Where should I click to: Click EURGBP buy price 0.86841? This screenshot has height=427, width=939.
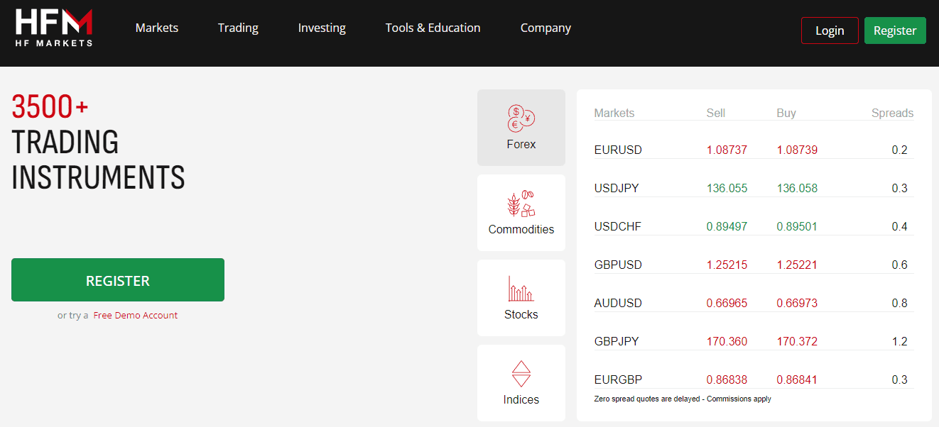[x=797, y=380]
